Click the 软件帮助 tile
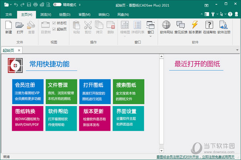This screenshot has height=160, width=241. pyautogui.click(x=61, y=119)
